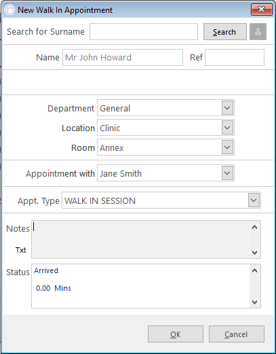Confirm with the OK button
Image resolution: width=276 pixels, height=354 pixels.
coord(176,334)
